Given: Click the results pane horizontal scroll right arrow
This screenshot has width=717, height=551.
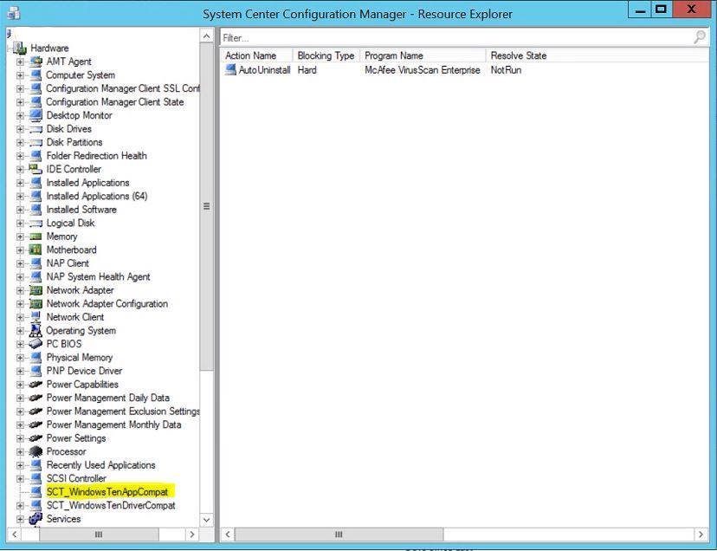Looking at the screenshot, I should 701,534.
